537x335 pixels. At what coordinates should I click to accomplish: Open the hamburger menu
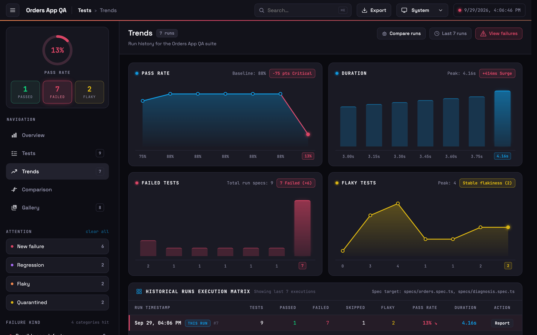tap(13, 10)
